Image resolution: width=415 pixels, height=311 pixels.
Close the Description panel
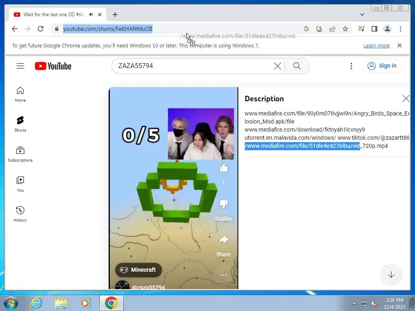click(405, 99)
